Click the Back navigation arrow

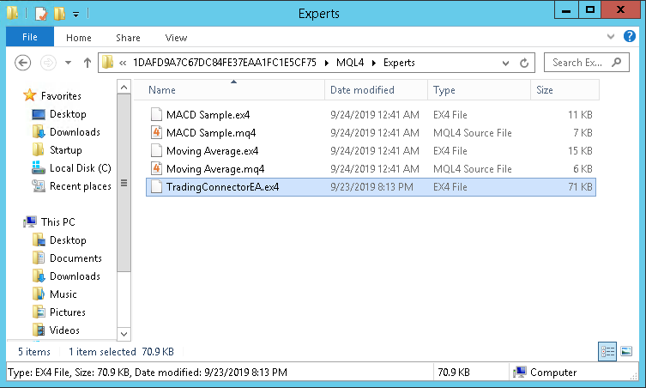pos(23,63)
